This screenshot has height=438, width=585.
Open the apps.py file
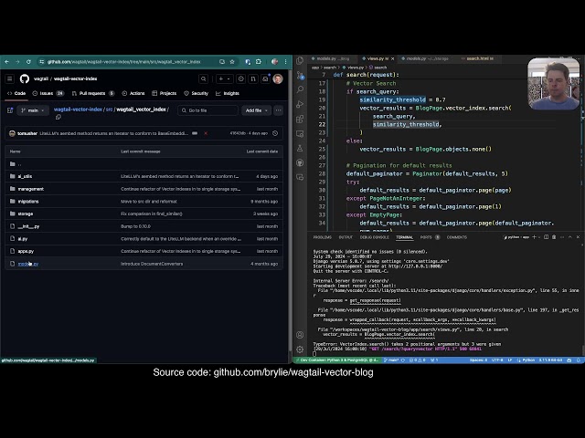[26, 251]
